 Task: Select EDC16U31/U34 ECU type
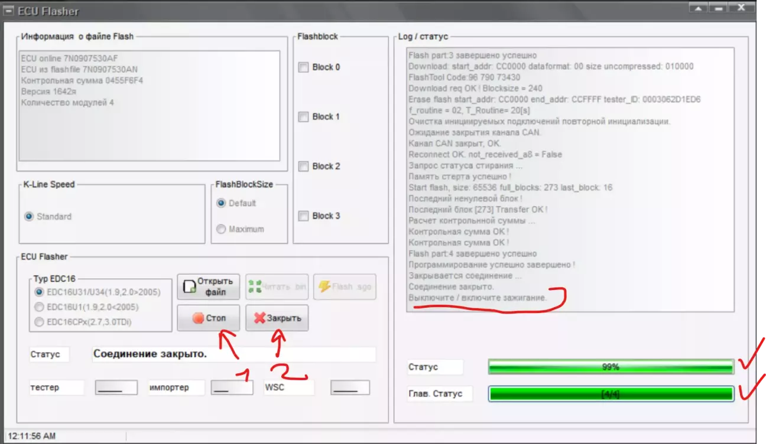[40, 292]
